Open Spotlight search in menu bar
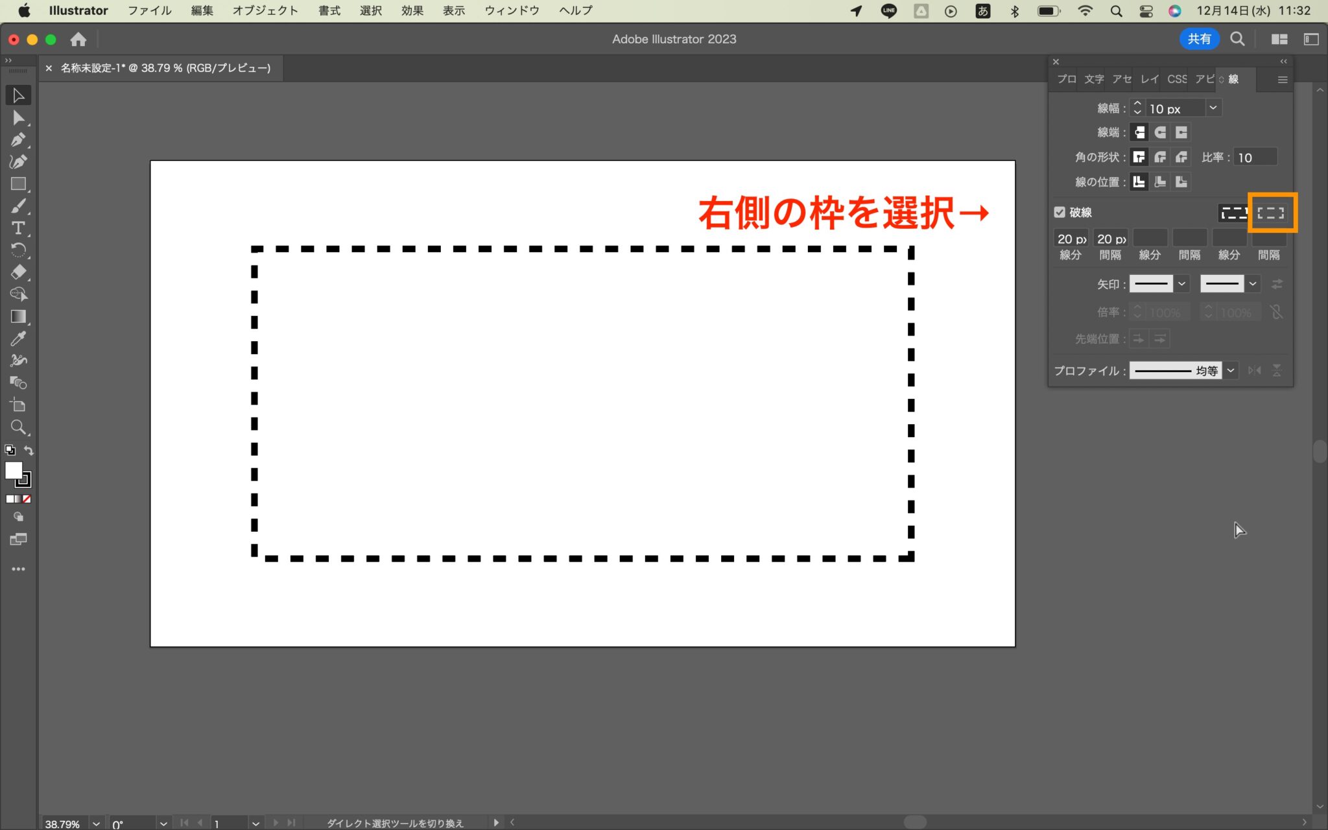 tap(1116, 10)
